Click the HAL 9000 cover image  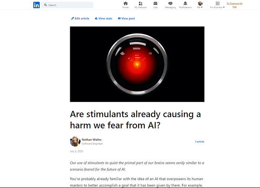click(x=137, y=64)
